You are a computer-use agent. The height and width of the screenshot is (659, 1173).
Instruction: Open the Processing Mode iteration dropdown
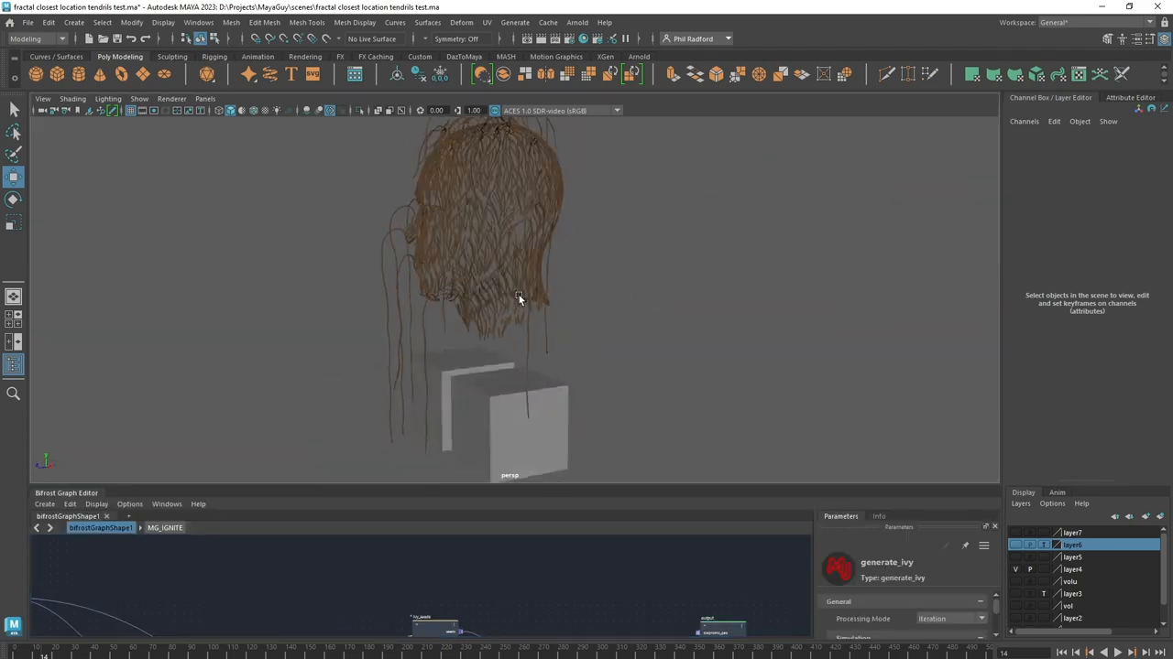click(x=951, y=618)
